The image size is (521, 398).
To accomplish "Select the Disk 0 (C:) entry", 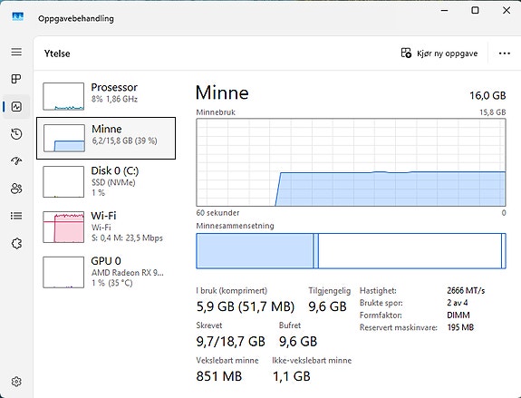I will point(106,181).
